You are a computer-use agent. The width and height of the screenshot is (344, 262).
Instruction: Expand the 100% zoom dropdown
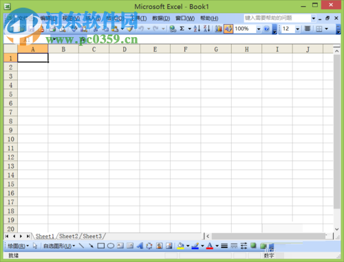tap(259, 29)
